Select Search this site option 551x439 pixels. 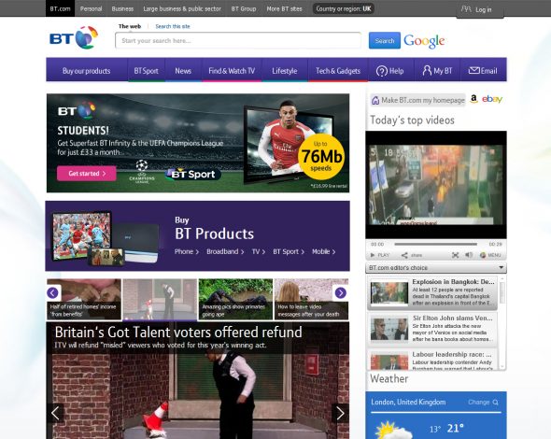tap(173, 26)
